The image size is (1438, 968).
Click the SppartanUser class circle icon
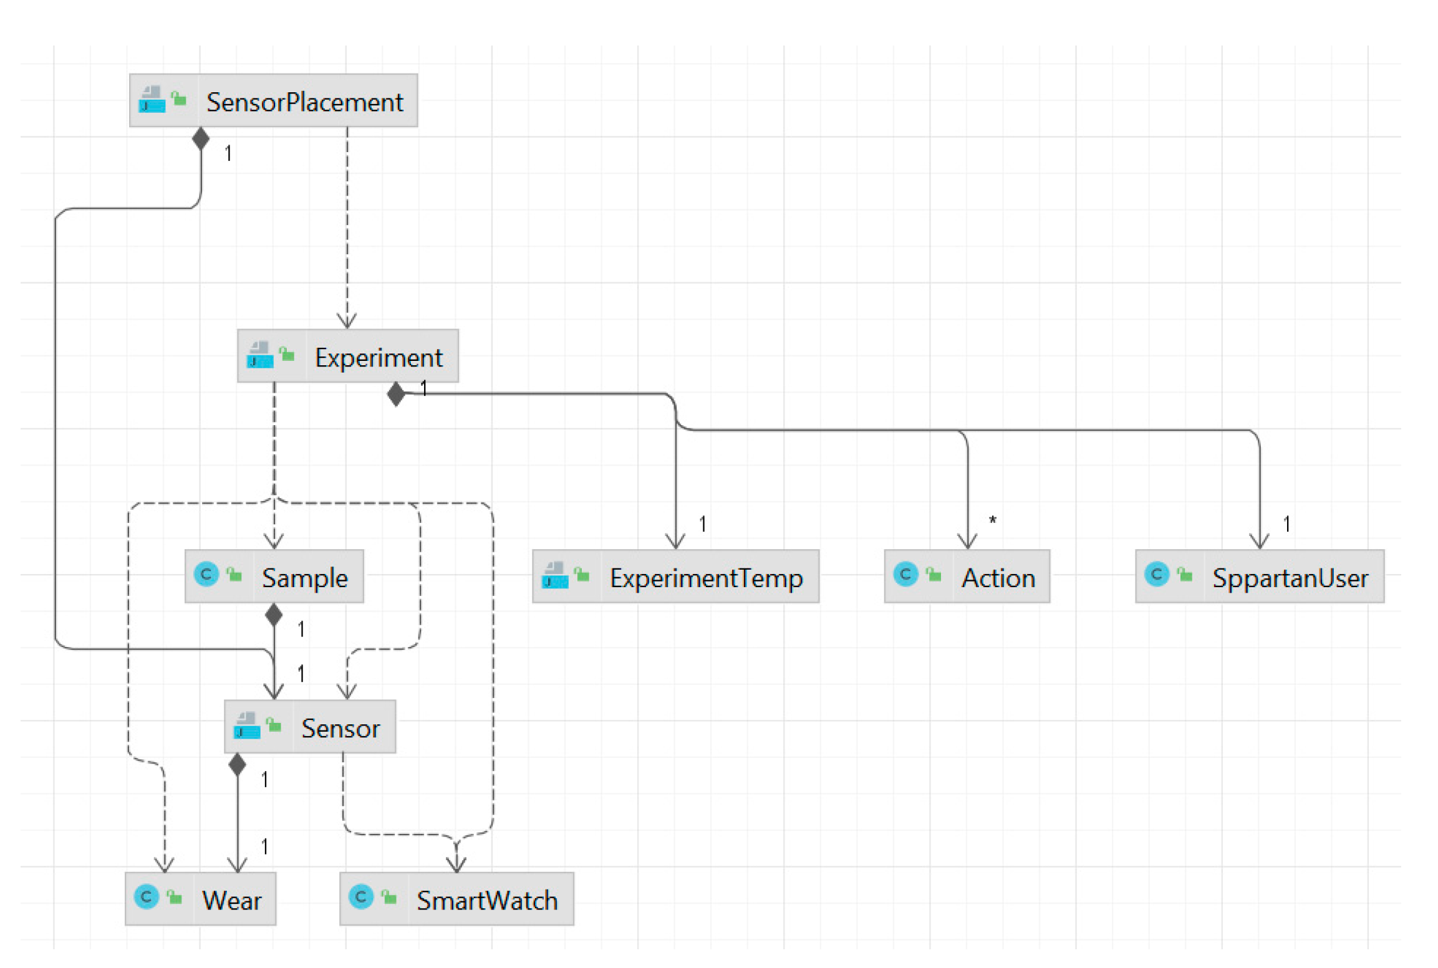point(1157,574)
